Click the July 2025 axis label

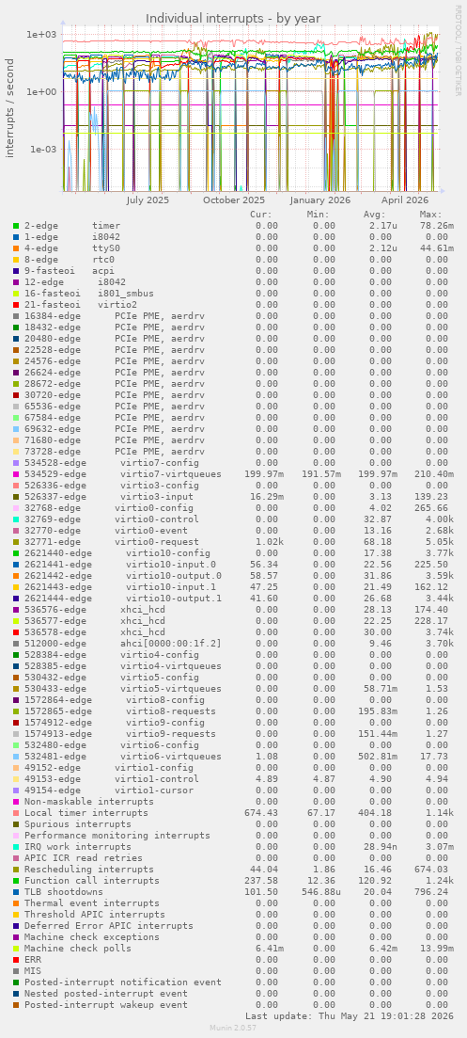(x=148, y=200)
